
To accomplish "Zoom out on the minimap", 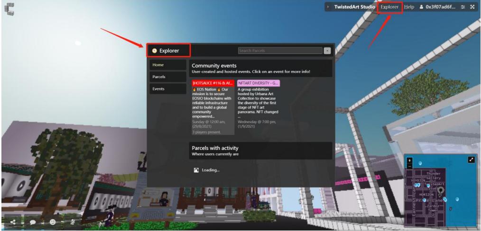I will pos(410,166).
